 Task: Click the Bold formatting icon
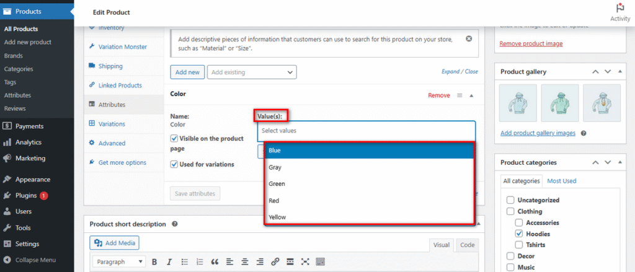click(x=154, y=261)
